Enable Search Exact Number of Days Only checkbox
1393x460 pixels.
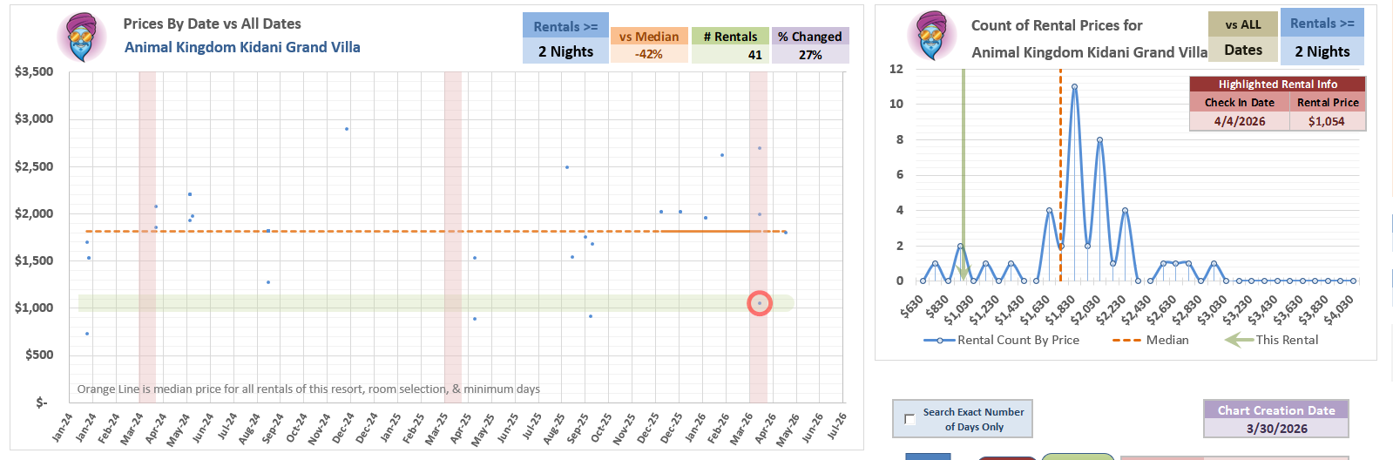pos(910,419)
